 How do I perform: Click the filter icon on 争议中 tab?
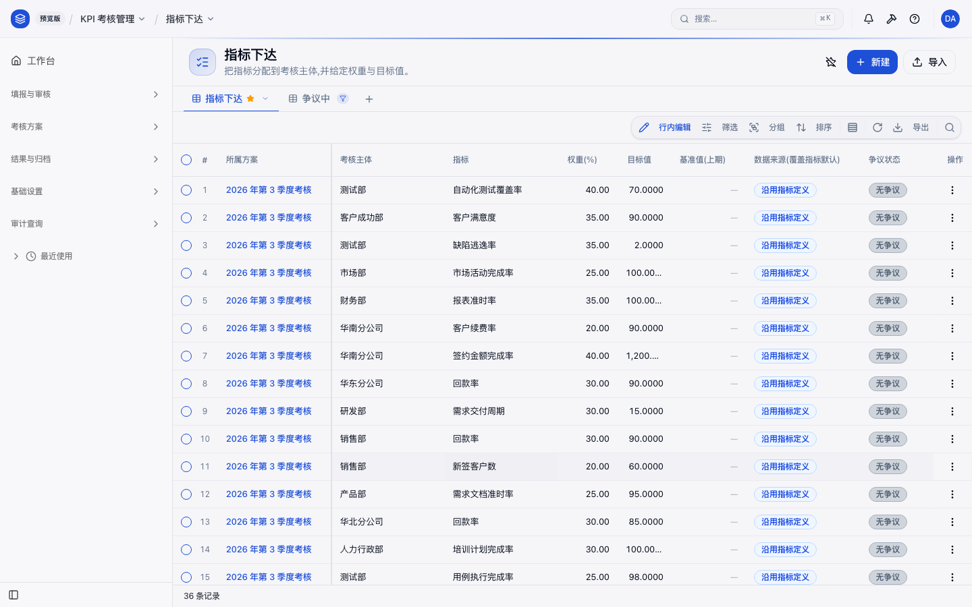click(343, 98)
